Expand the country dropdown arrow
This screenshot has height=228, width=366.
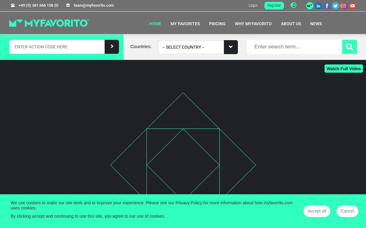click(231, 47)
